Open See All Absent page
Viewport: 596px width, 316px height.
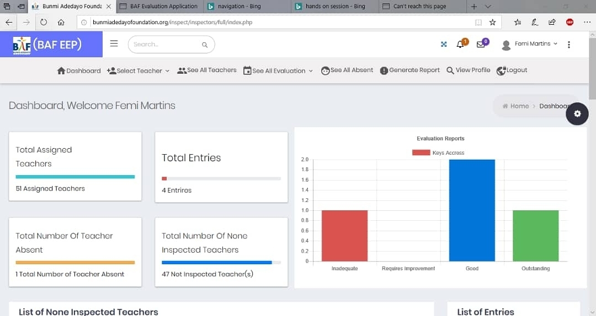tap(347, 70)
